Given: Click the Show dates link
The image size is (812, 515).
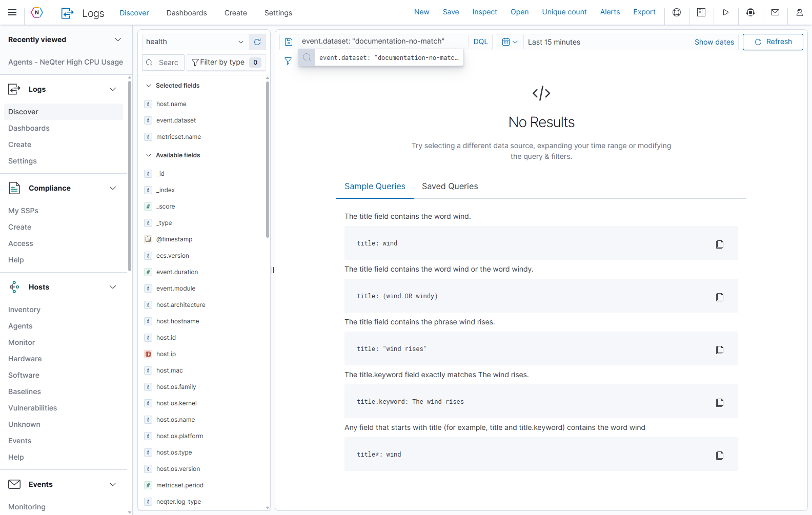Looking at the screenshot, I should [714, 42].
